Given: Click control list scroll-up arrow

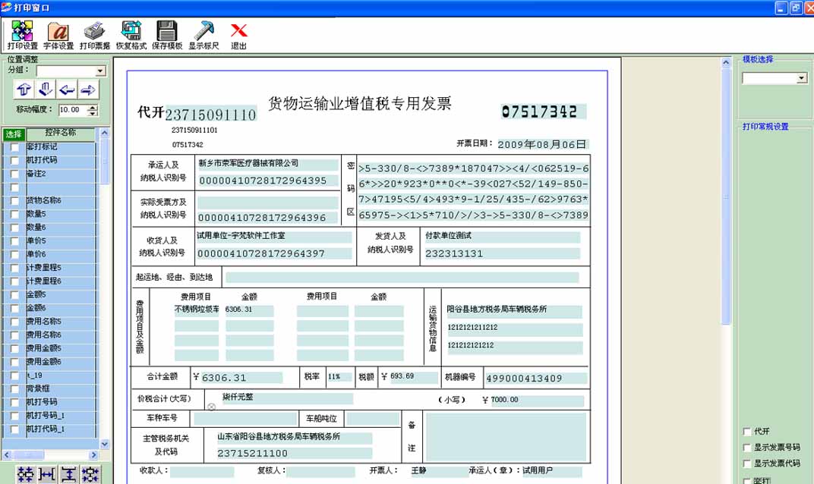Looking at the screenshot, I should (104, 133).
